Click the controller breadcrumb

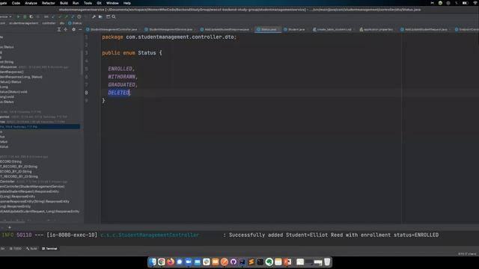[x=49, y=23]
